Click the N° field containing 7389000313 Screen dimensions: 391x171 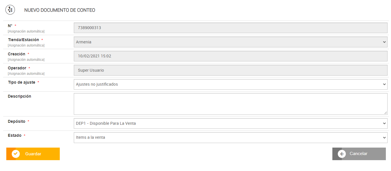(x=230, y=28)
